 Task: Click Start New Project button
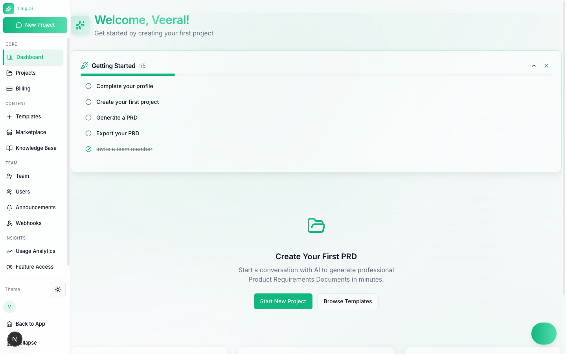click(283, 301)
